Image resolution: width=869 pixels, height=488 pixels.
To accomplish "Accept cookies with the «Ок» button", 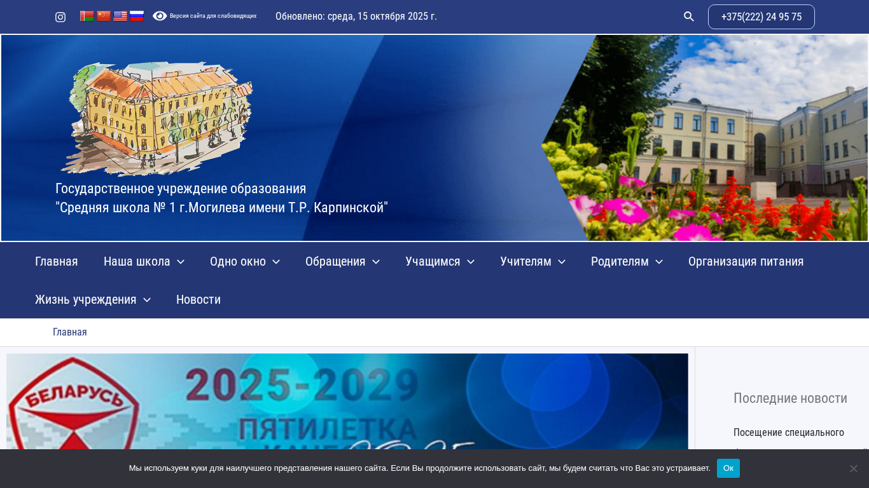I will [728, 468].
